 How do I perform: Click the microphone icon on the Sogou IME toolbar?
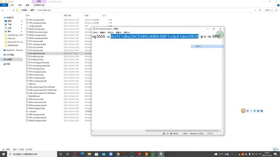[255, 111]
